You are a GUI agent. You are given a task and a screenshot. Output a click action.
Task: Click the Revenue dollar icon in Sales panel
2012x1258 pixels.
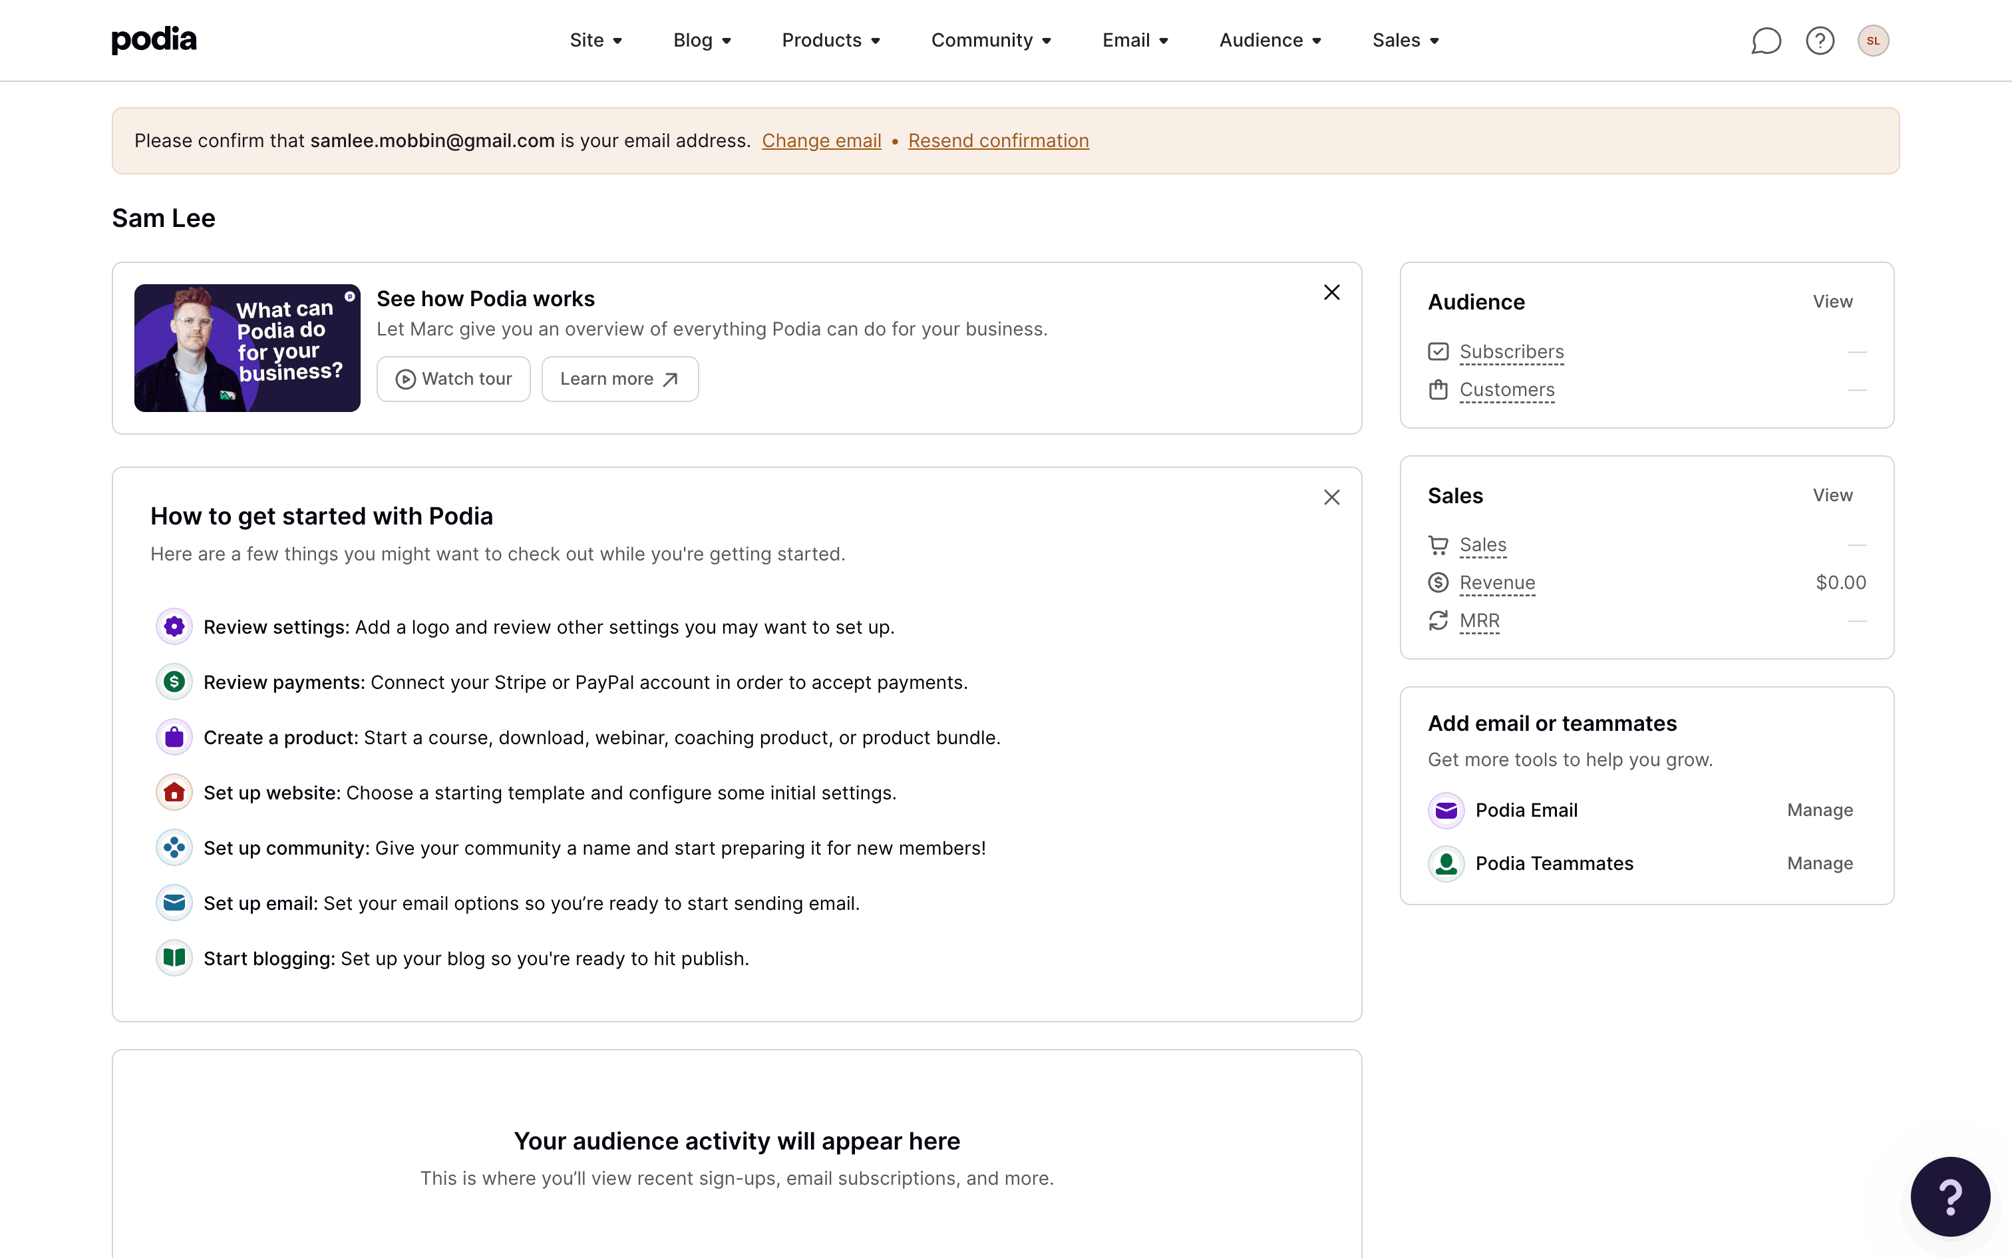1438,582
